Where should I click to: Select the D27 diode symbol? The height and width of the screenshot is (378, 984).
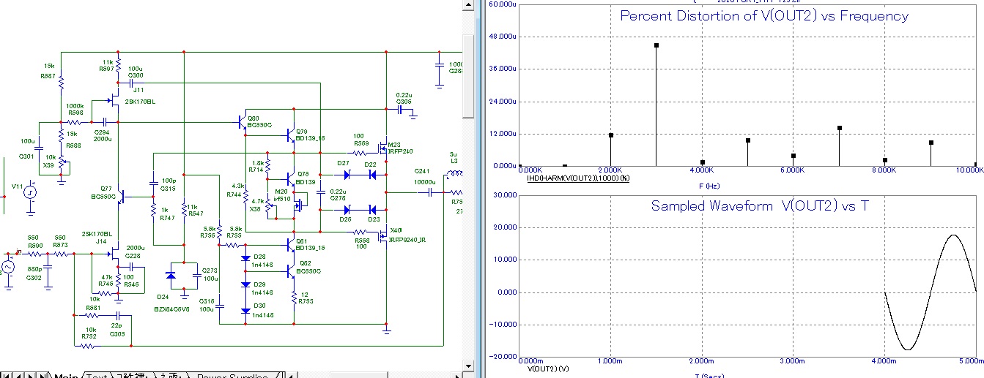point(347,175)
